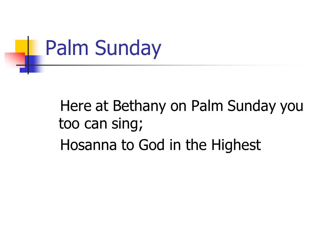Click the word "Here" in the body text
332x249 pixels.
coord(76,106)
